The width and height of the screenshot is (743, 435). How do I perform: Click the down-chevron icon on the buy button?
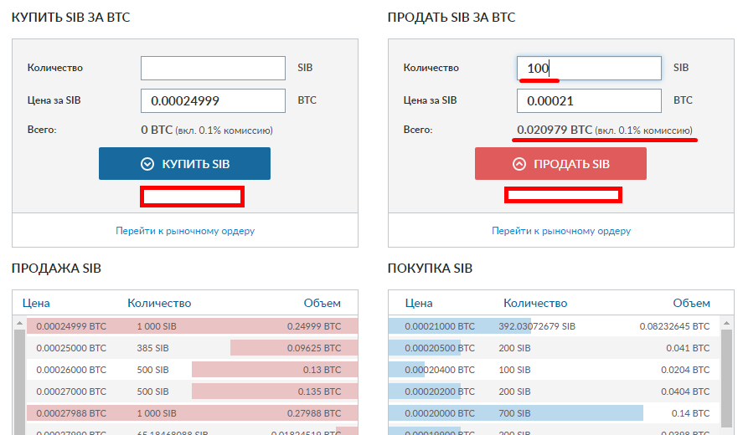[x=147, y=164]
